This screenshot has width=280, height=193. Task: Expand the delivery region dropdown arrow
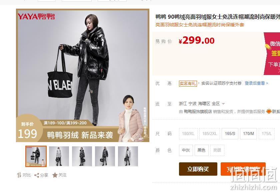223,104
